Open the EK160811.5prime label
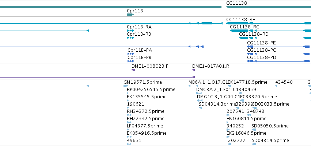This screenshot has width=311, height=146. (x=246, y=119)
